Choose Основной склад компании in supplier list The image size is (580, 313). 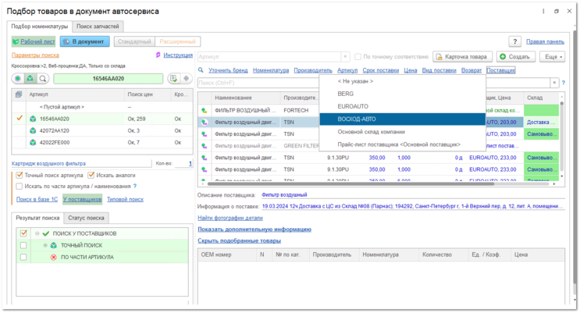coord(403,132)
